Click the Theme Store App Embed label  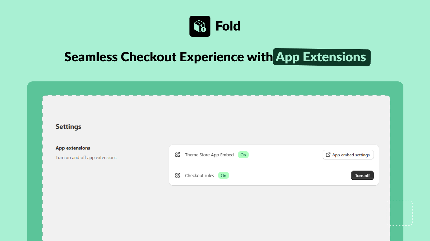(209, 155)
